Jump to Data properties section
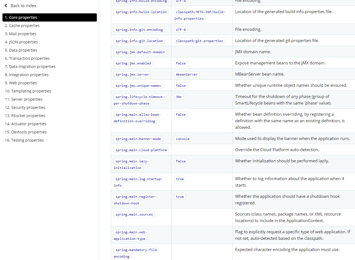The width and height of the screenshot is (355, 260). point(21,50)
